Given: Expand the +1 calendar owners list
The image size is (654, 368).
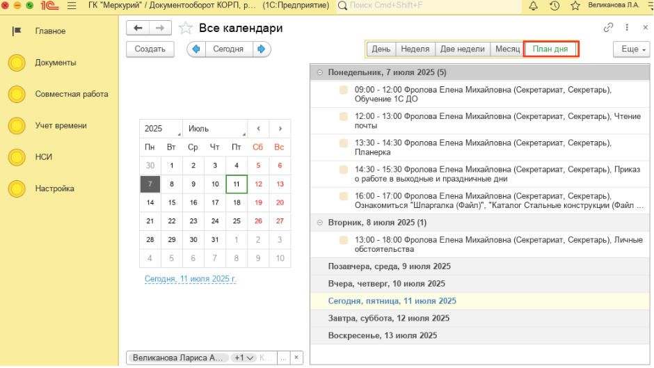Looking at the screenshot, I should (x=244, y=358).
